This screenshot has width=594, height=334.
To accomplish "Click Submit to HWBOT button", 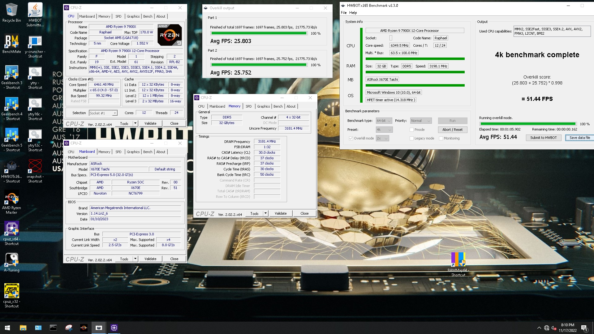I will [x=543, y=138].
